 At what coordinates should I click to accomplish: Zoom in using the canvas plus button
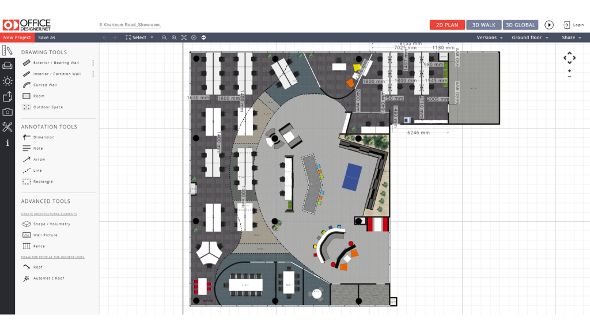[569, 71]
